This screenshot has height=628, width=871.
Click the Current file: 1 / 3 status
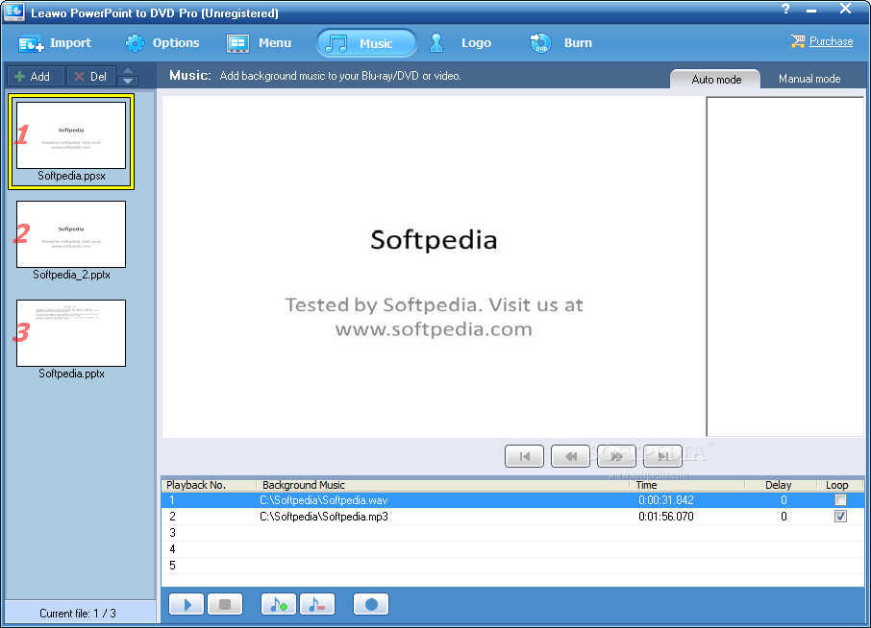(x=78, y=613)
